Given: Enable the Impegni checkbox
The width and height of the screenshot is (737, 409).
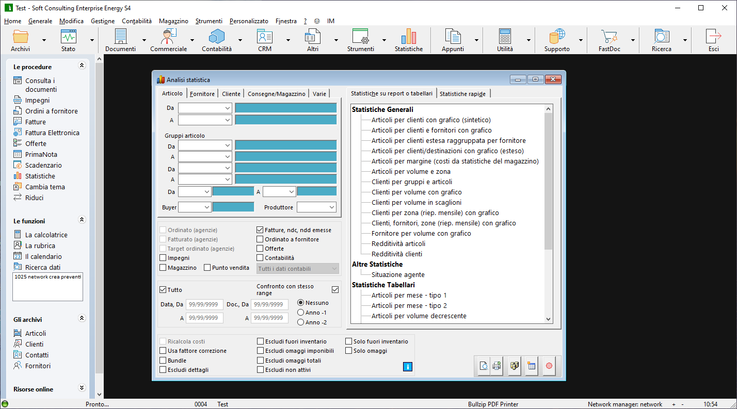Looking at the screenshot, I should coord(163,258).
